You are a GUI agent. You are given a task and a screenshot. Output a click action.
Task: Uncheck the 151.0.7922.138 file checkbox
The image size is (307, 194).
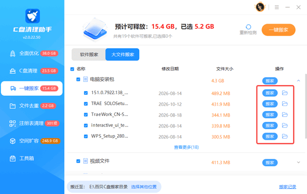[86, 93]
